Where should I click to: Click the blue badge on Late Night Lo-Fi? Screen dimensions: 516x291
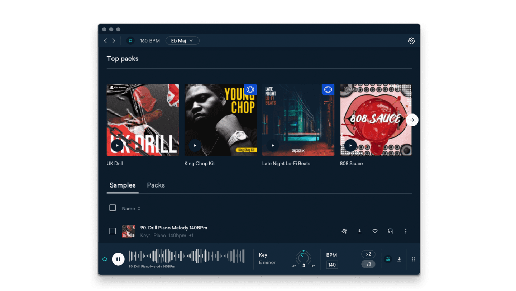point(328,89)
